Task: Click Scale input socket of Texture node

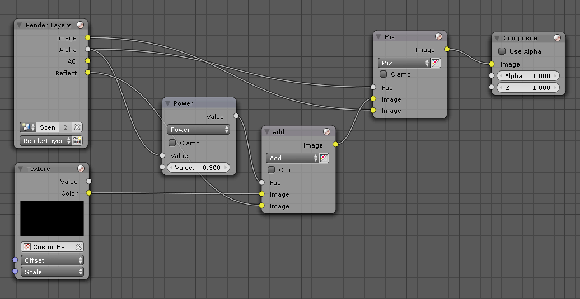Action: click(x=15, y=271)
